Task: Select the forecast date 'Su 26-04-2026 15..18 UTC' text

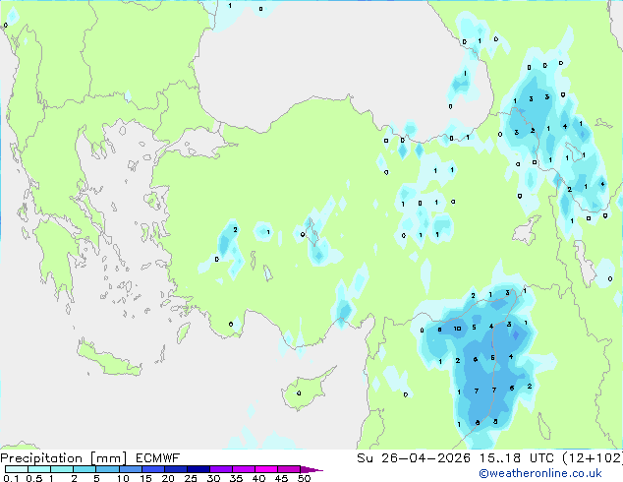Action: click(455, 458)
